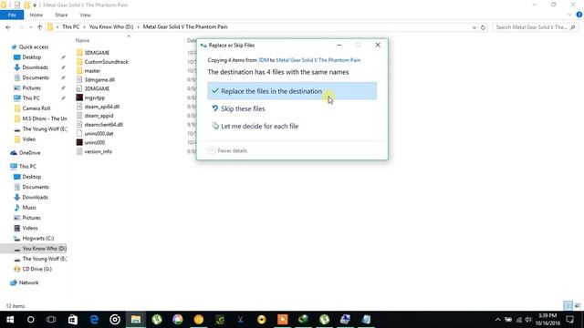Open Videos under This PC
Screen dimensions: 584x328
pos(30,228)
